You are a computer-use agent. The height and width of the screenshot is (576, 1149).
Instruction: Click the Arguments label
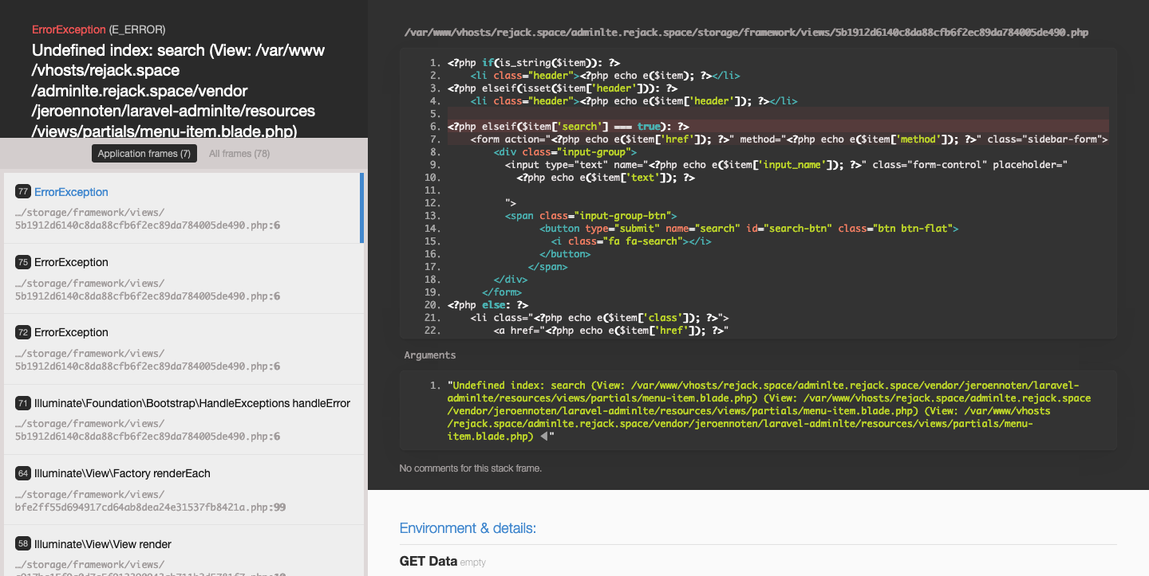pyautogui.click(x=430, y=355)
